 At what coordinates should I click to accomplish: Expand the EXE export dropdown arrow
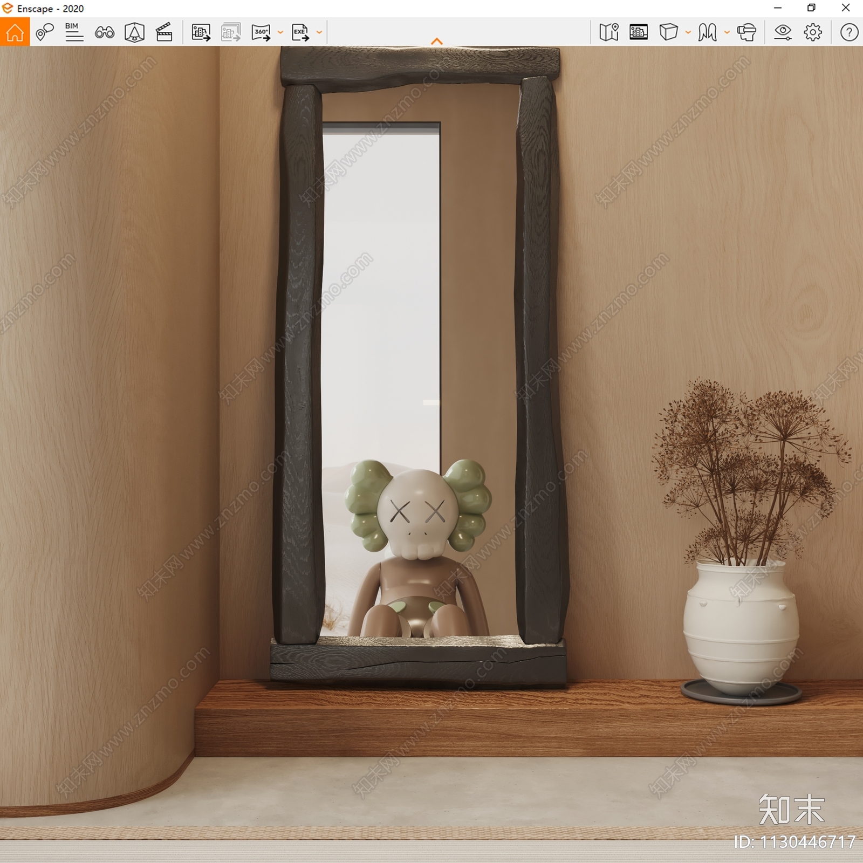click(x=319, y=32)
